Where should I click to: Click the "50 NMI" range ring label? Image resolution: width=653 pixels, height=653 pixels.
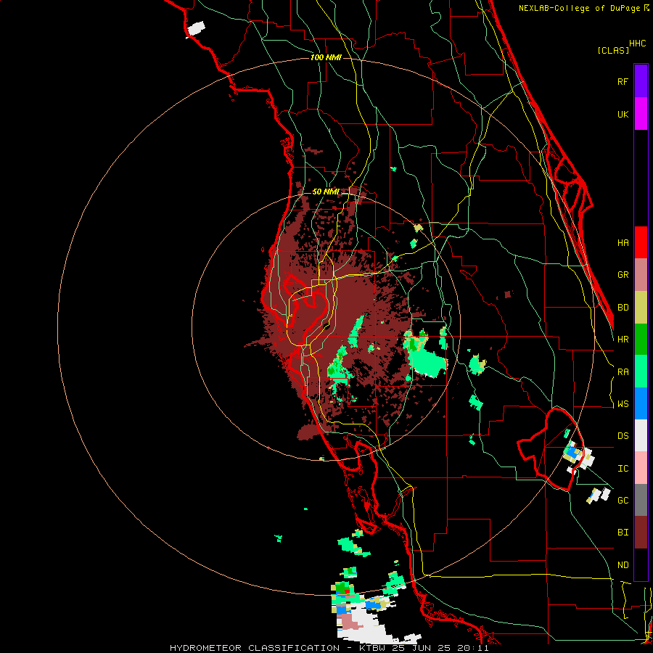[326, 192]
